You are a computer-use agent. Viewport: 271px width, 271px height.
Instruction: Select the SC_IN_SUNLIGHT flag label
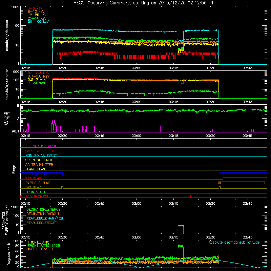(39, 160)
